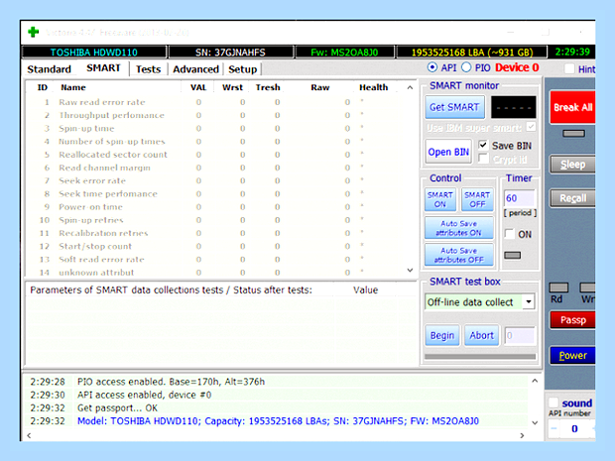The width and height of the screenshot is (615, 461).
Task: Click the Tresh column header
Action: coord(268,87)
